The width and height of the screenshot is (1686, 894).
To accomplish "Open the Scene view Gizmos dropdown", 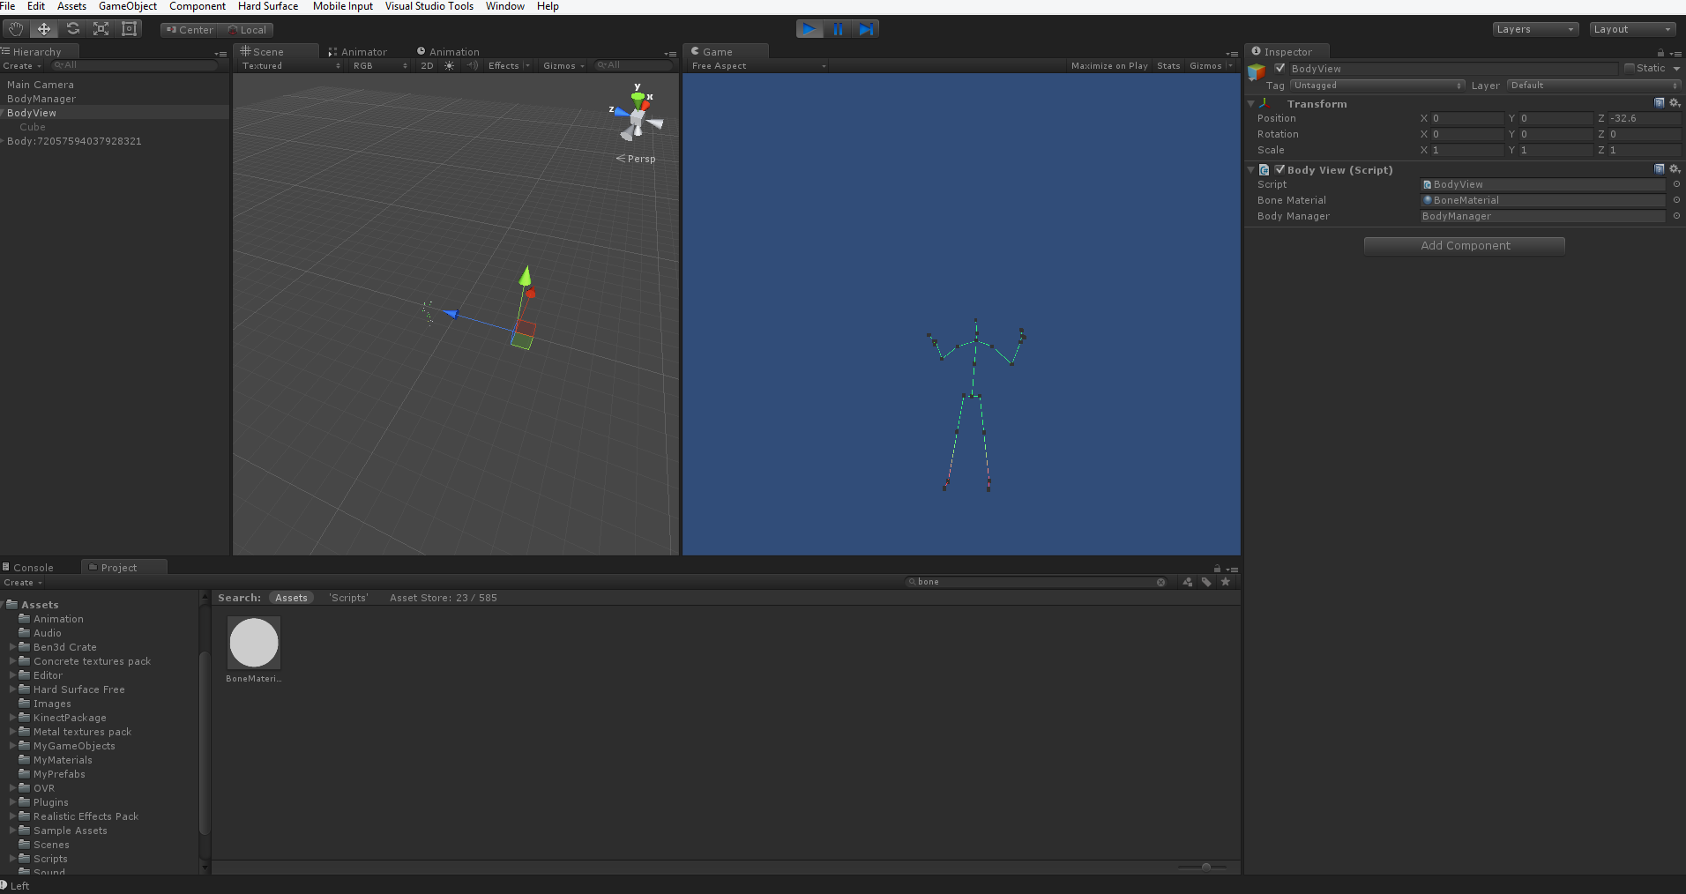I will (563, 65).
